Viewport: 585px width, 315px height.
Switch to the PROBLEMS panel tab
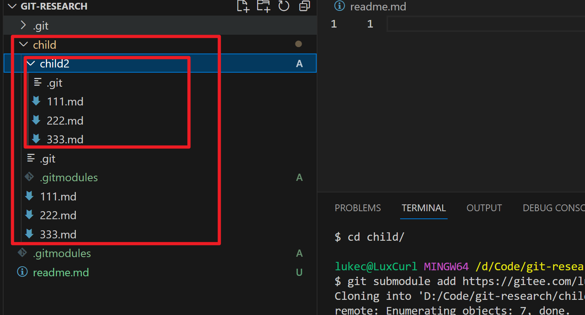(357, 208)
